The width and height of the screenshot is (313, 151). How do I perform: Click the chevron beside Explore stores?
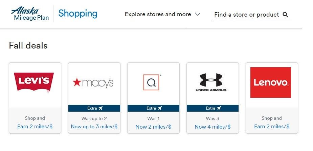coord(198,15)
